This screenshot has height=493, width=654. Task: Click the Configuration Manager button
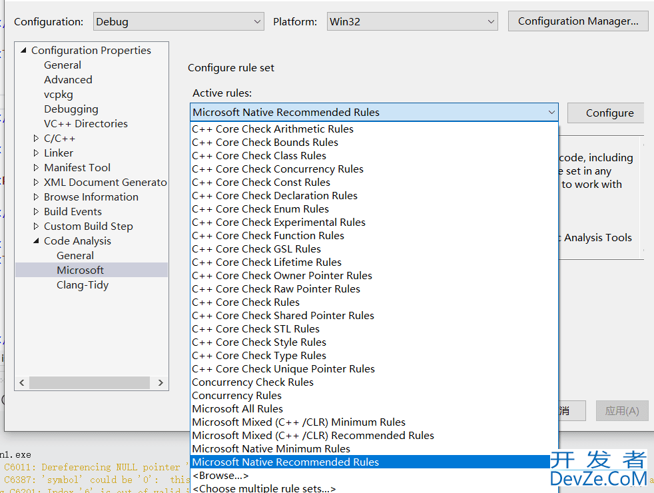point(577,21)
